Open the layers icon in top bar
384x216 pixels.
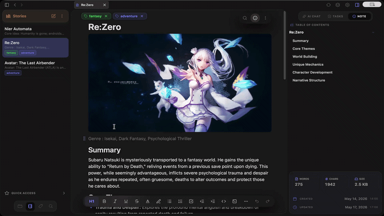click(x=338, y=5)
